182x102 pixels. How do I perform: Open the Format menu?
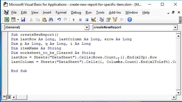click(61, 12)
